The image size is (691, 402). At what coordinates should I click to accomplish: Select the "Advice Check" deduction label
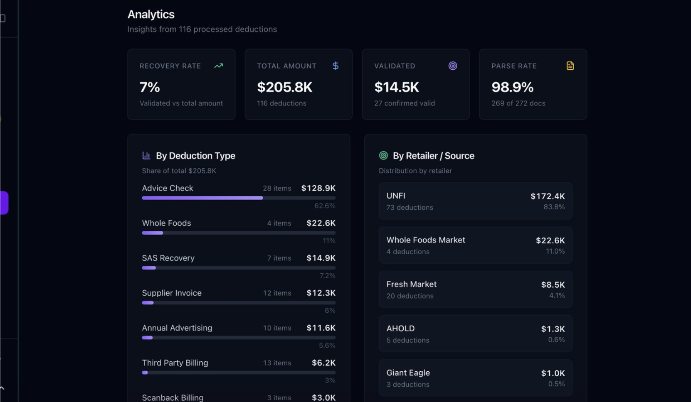click(x=168, y=188)
